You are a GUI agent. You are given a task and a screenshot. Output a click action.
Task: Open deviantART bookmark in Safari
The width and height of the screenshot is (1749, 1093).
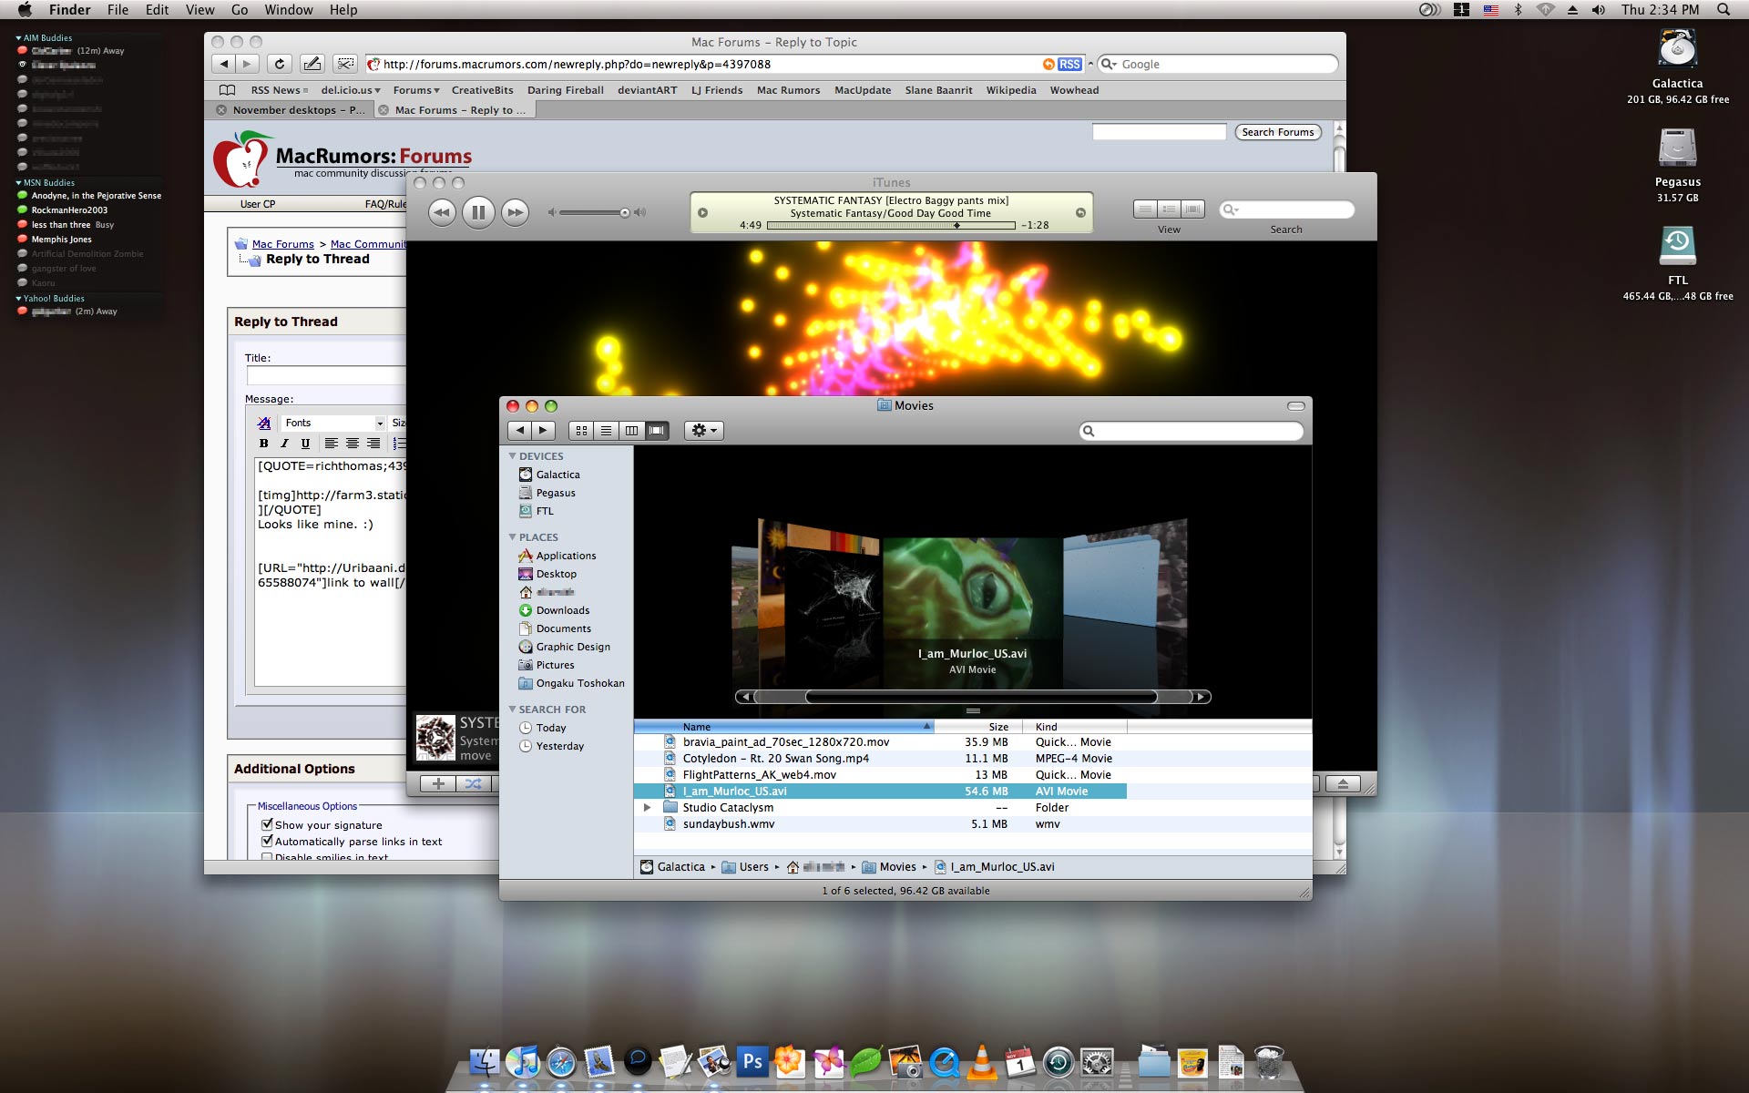(647, 90)
